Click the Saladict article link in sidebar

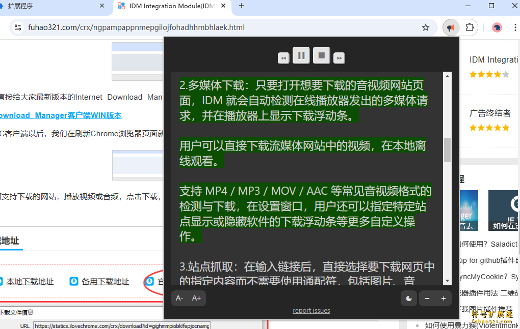(x=489, y=244)
